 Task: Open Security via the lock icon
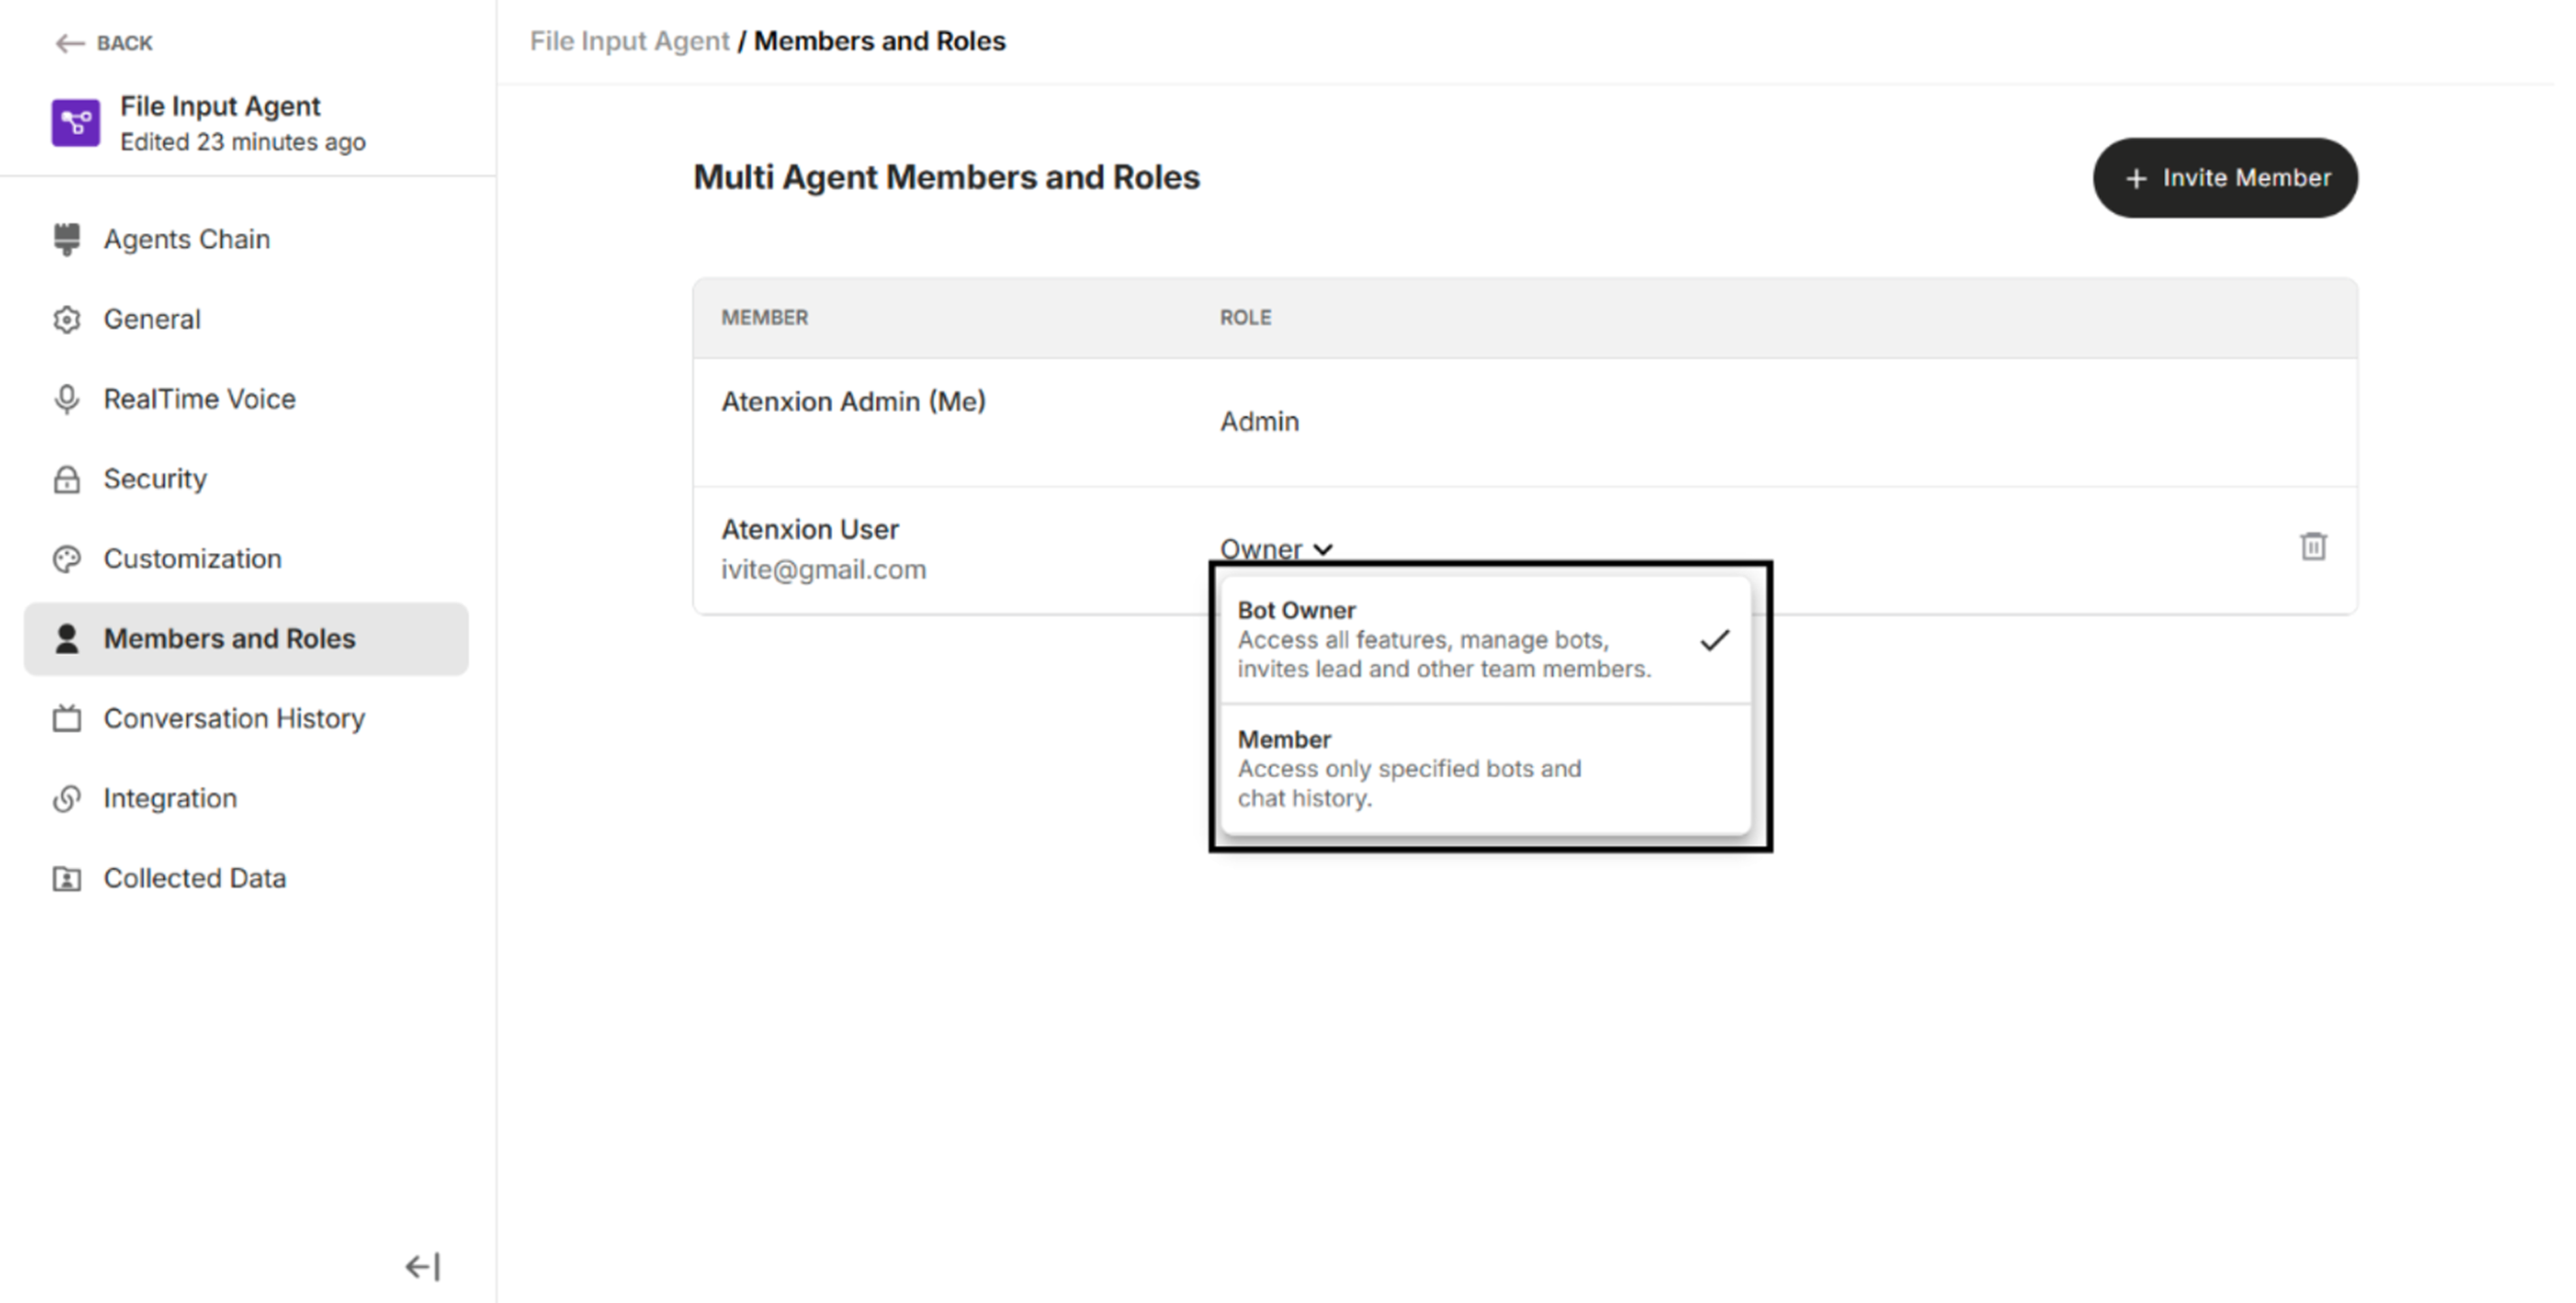[x=66, y=479]
